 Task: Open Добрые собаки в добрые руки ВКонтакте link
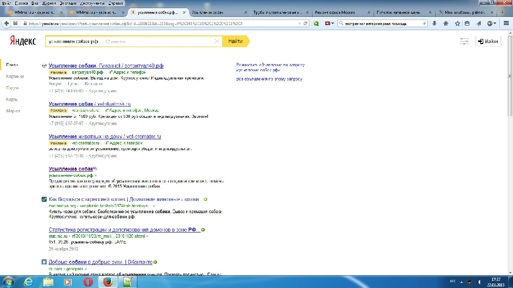(x=101, y=262)
